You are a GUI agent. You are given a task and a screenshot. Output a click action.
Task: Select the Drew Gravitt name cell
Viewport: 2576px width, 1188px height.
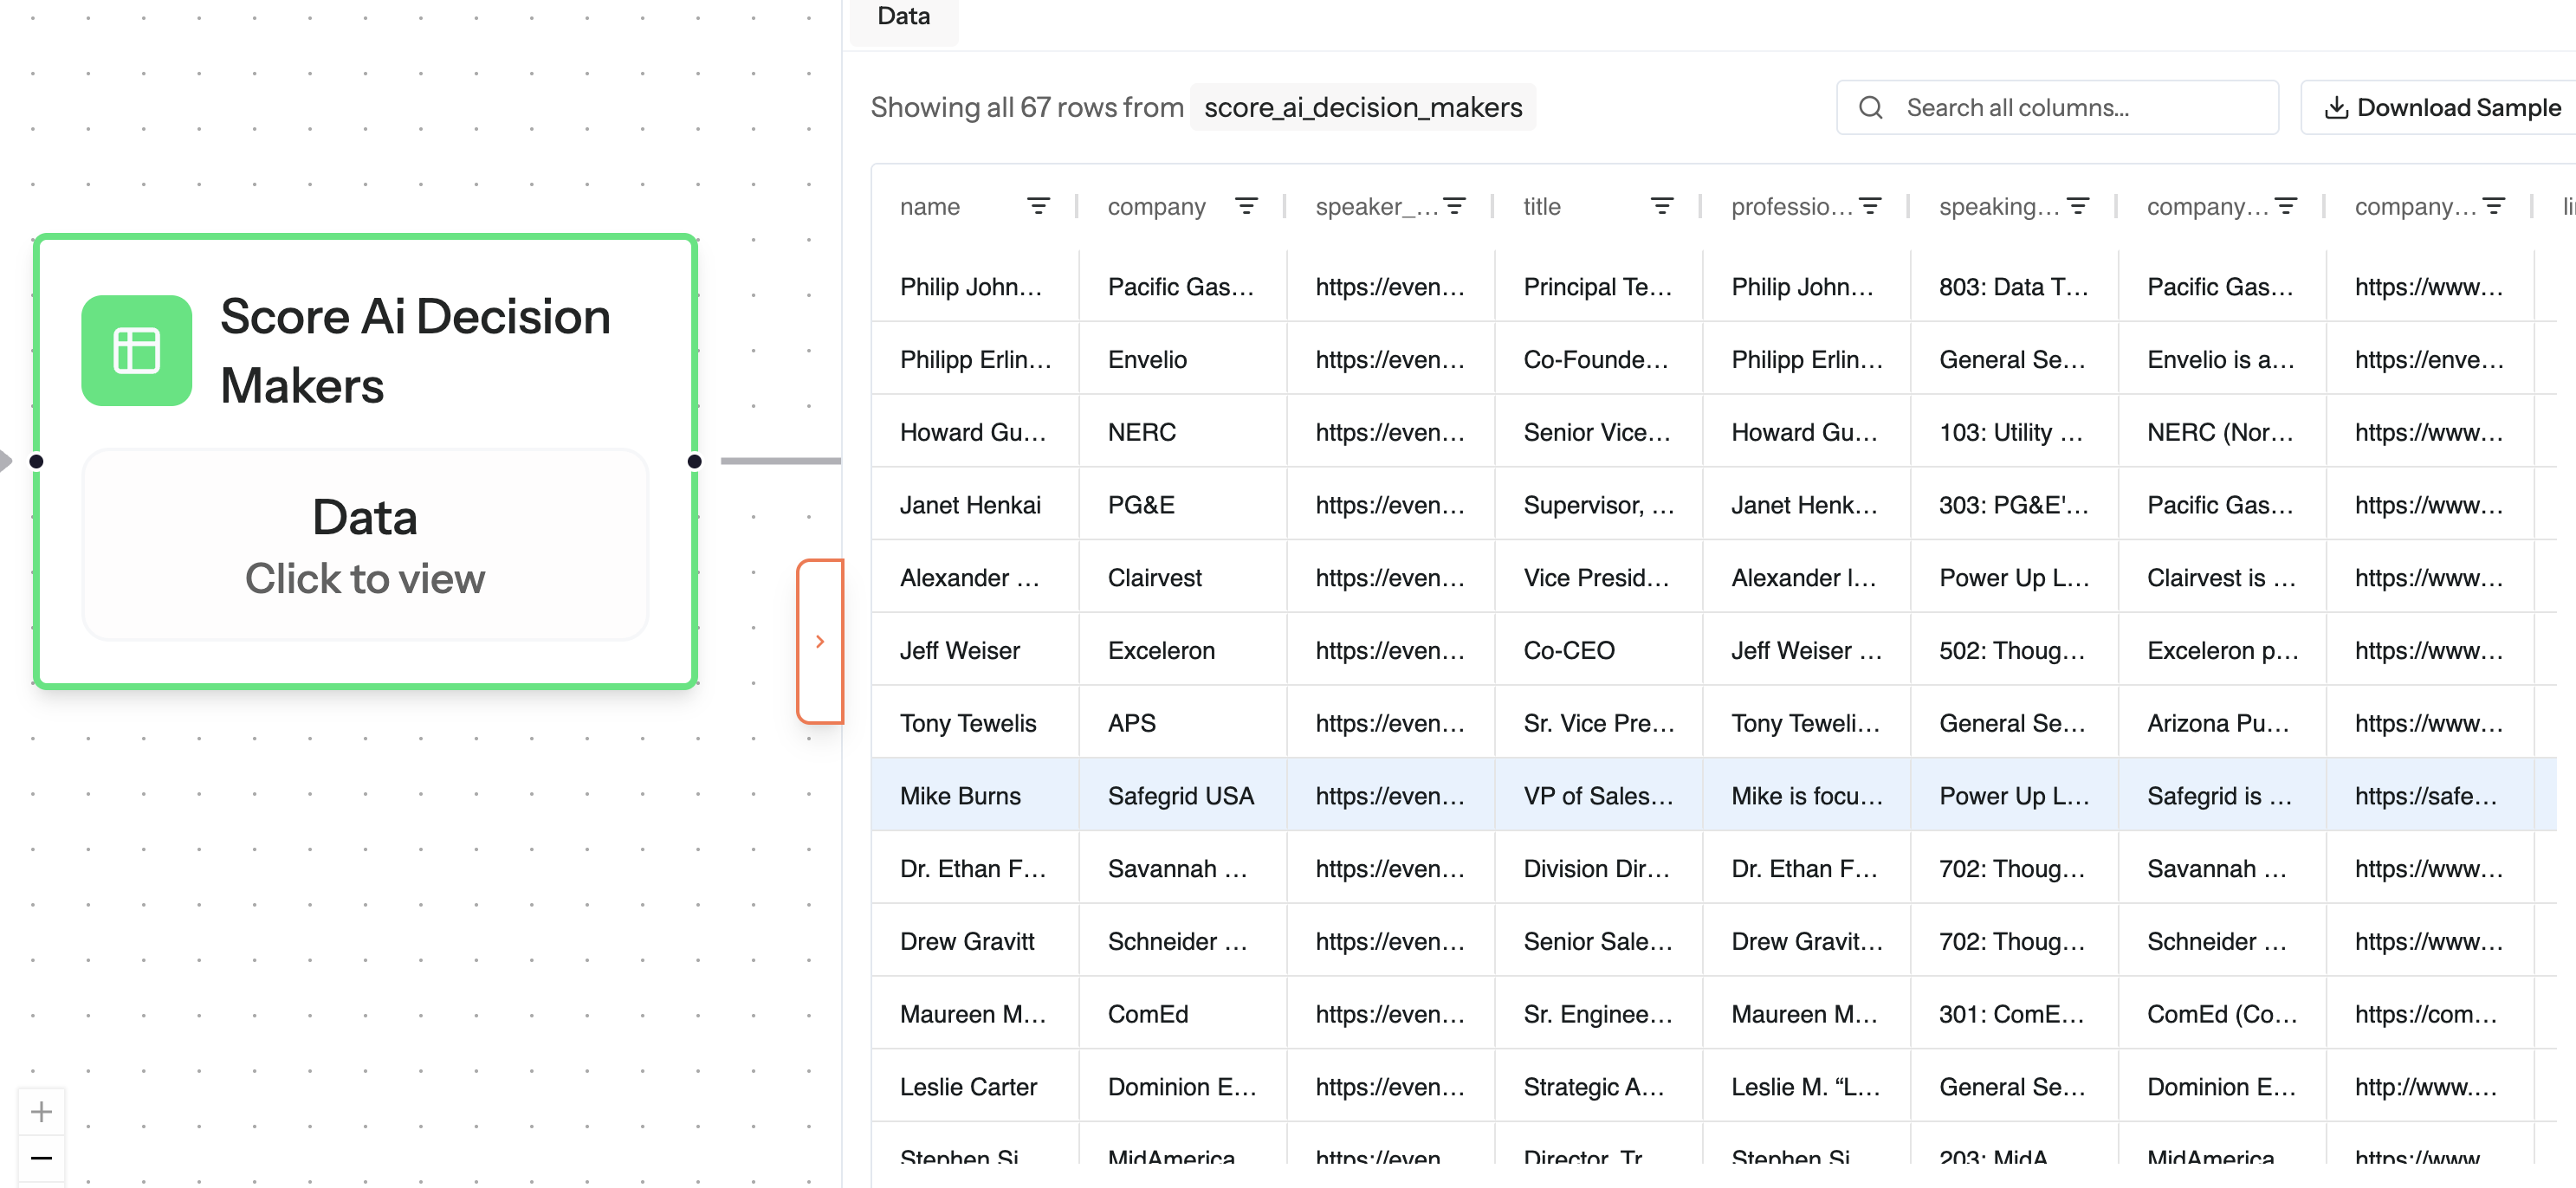975,941
